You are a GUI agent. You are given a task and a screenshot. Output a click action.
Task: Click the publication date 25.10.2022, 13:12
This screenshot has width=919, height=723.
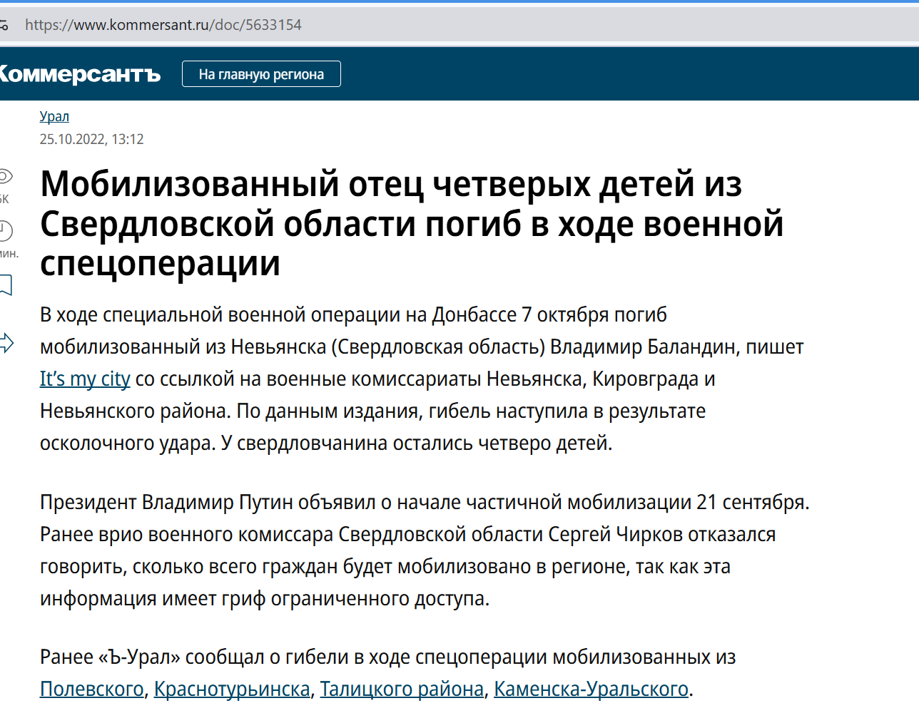point(91,139)
